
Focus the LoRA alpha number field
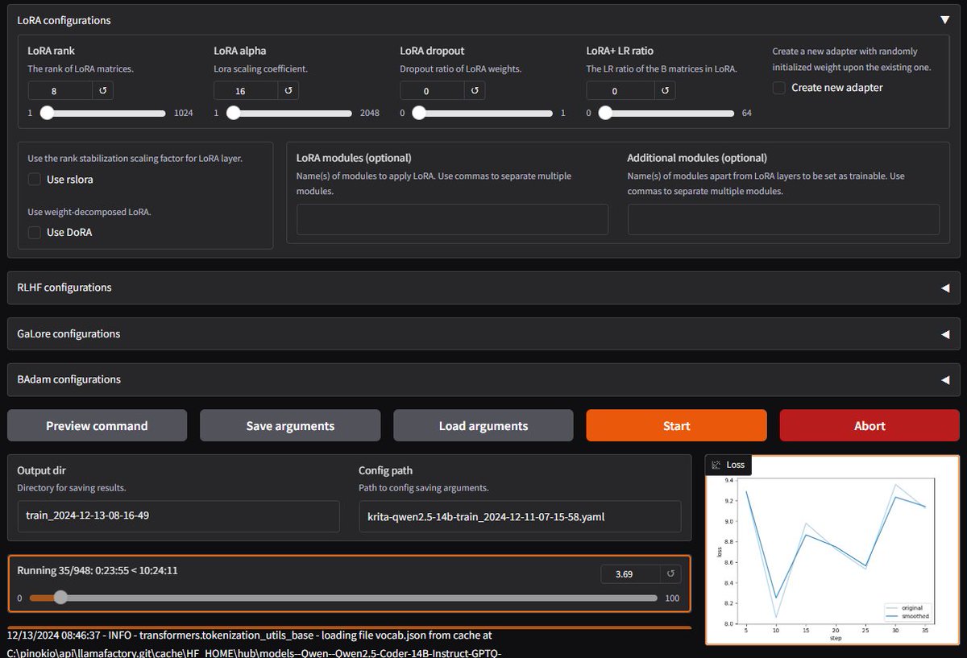[x=246, y=90]
